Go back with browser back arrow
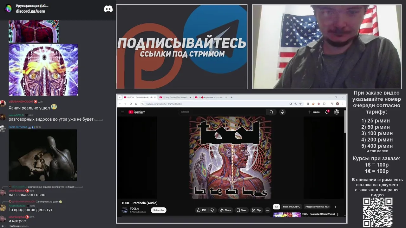Viewport: 406px width, 228px height. coord(120,104)
